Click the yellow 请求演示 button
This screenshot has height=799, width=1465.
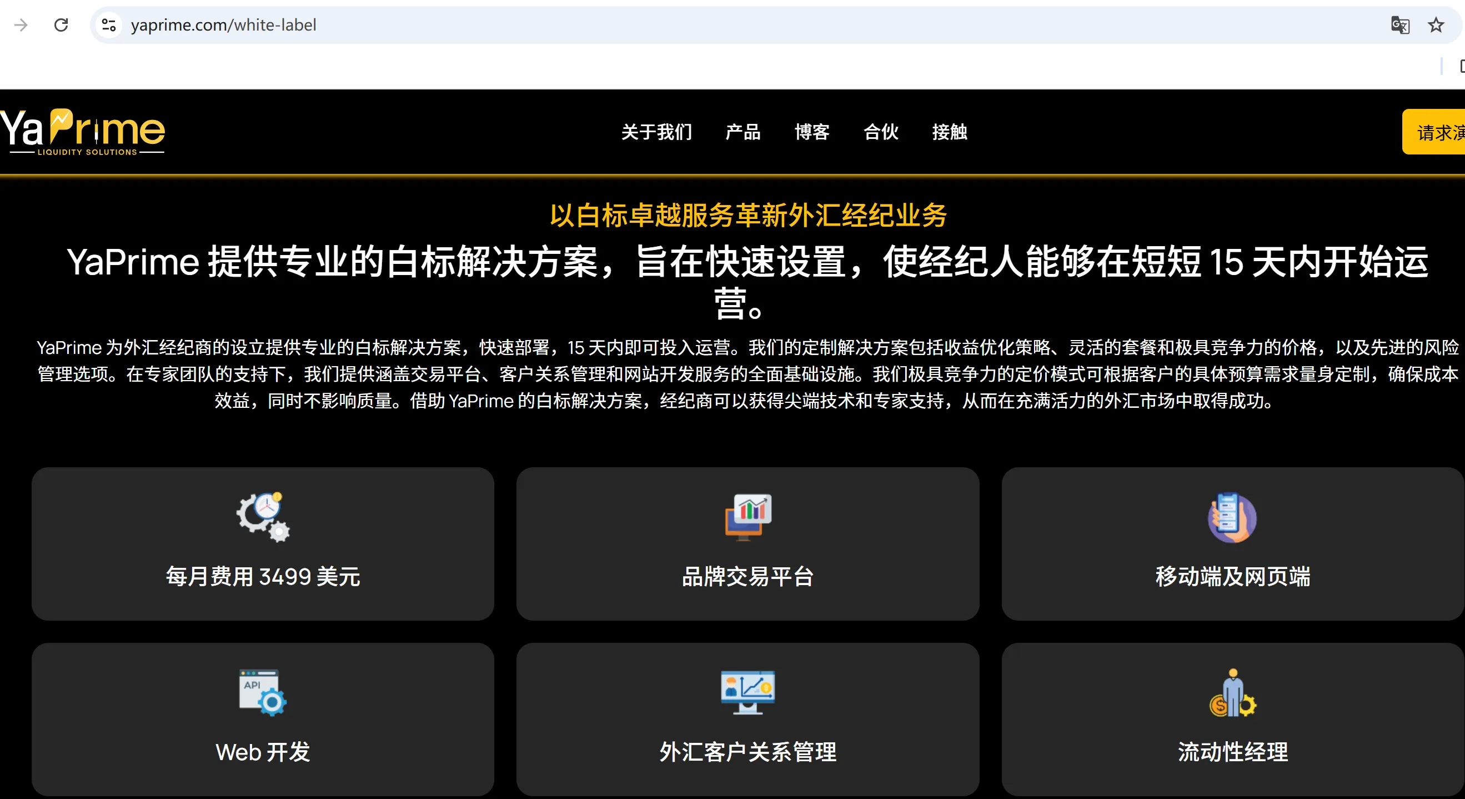[x=1434, y=132]
